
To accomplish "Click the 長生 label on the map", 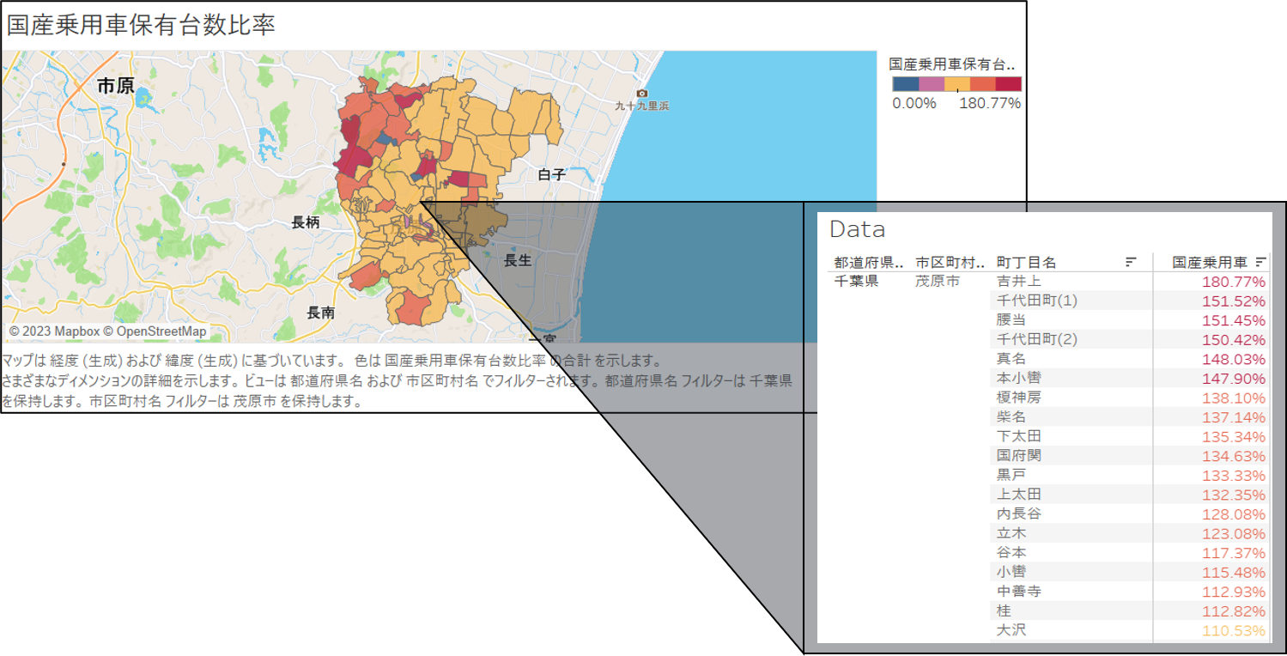I will pos(518,260).
